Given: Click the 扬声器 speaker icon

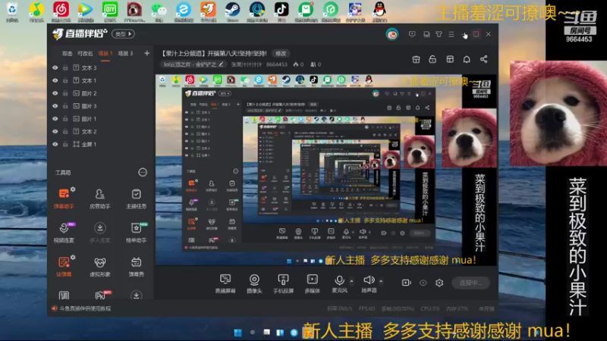Looking at the screenshot, I should click(369, 280).
